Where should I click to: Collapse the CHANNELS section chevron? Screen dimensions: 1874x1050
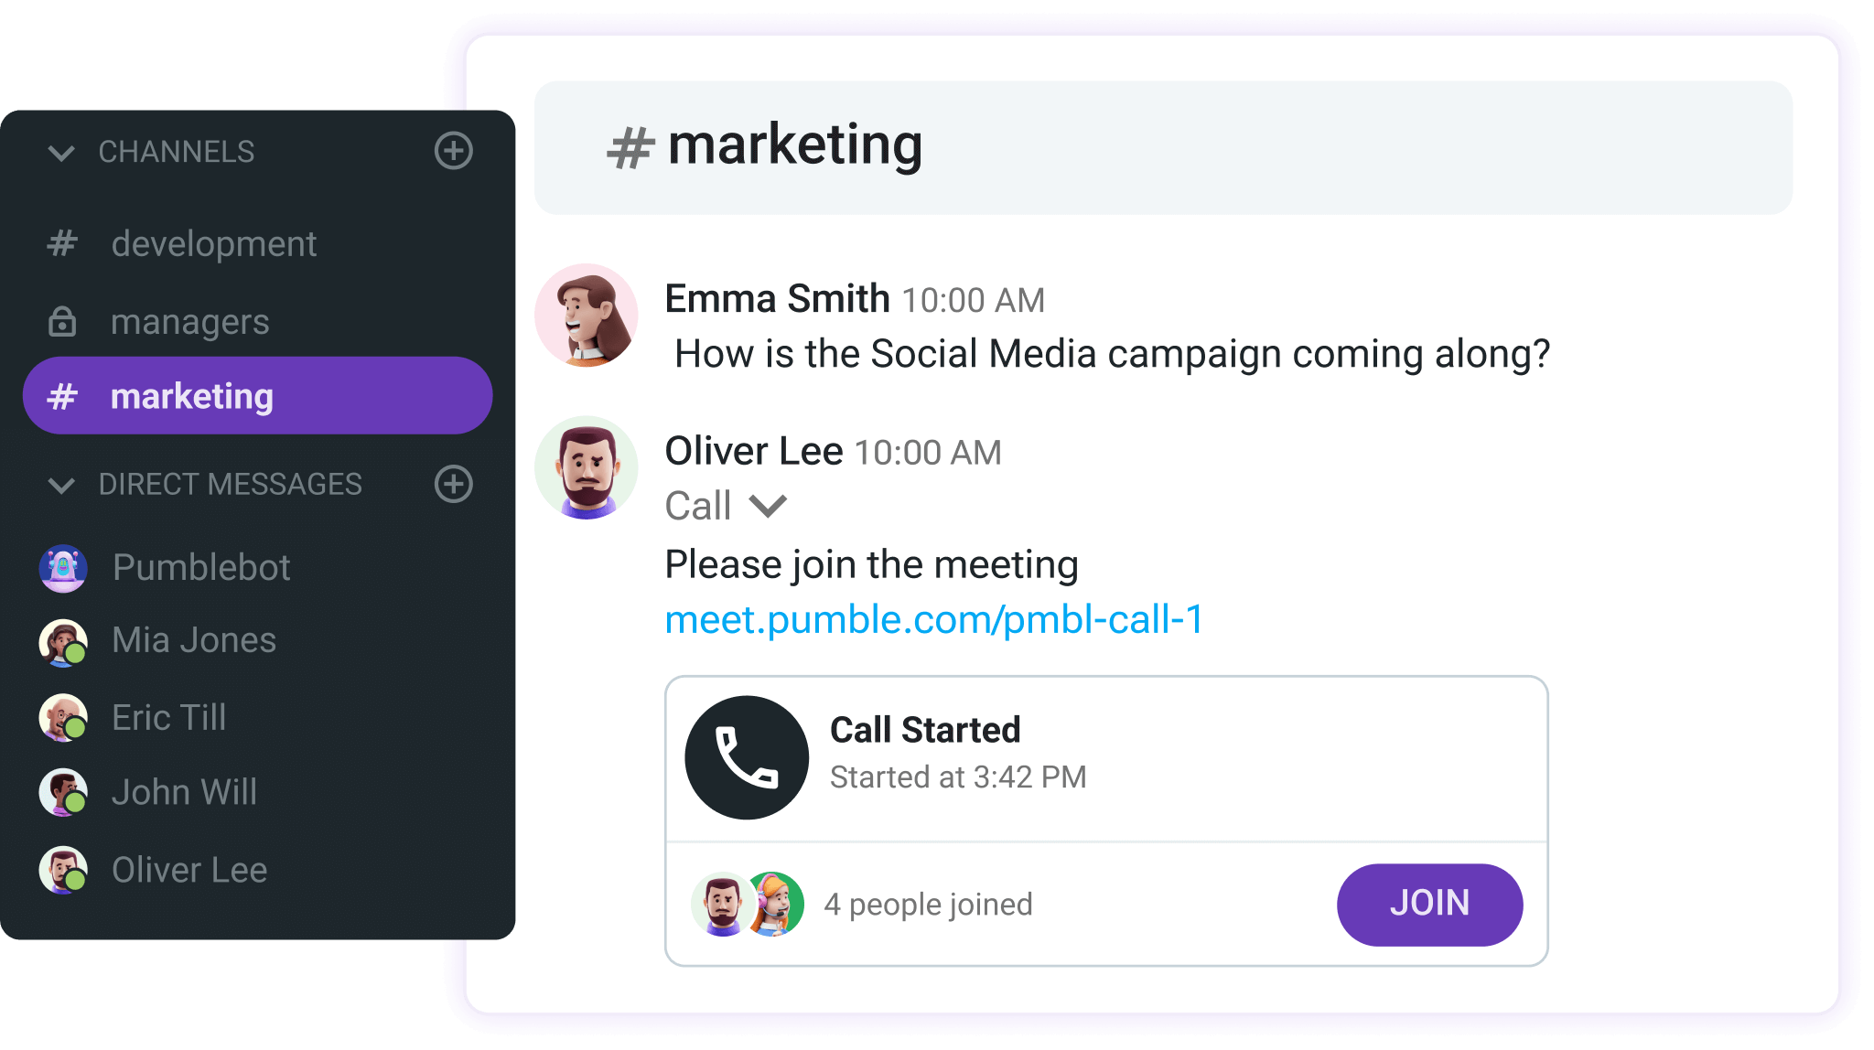pyautogui.click(x=60, y=152)
